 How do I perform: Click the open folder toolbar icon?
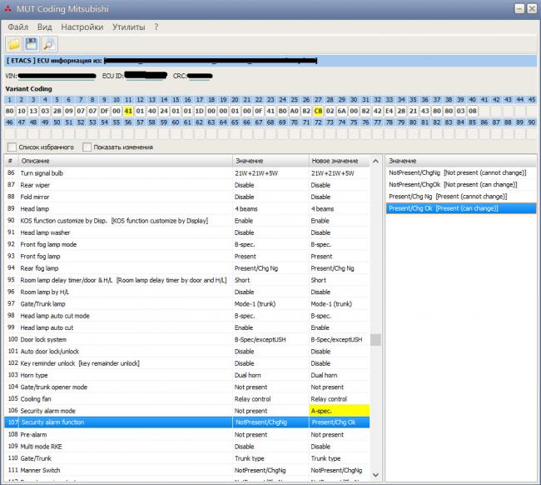(14, 44)
